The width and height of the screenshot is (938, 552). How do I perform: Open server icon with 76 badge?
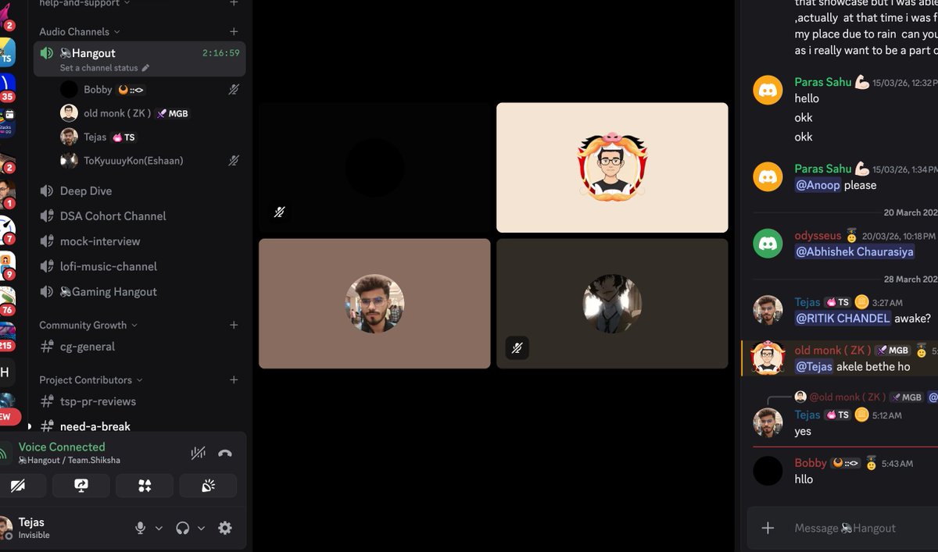(6, 301)
